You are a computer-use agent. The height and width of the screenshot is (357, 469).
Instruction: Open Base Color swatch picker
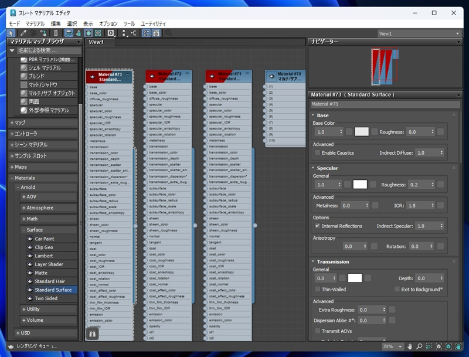pos(362,131)
